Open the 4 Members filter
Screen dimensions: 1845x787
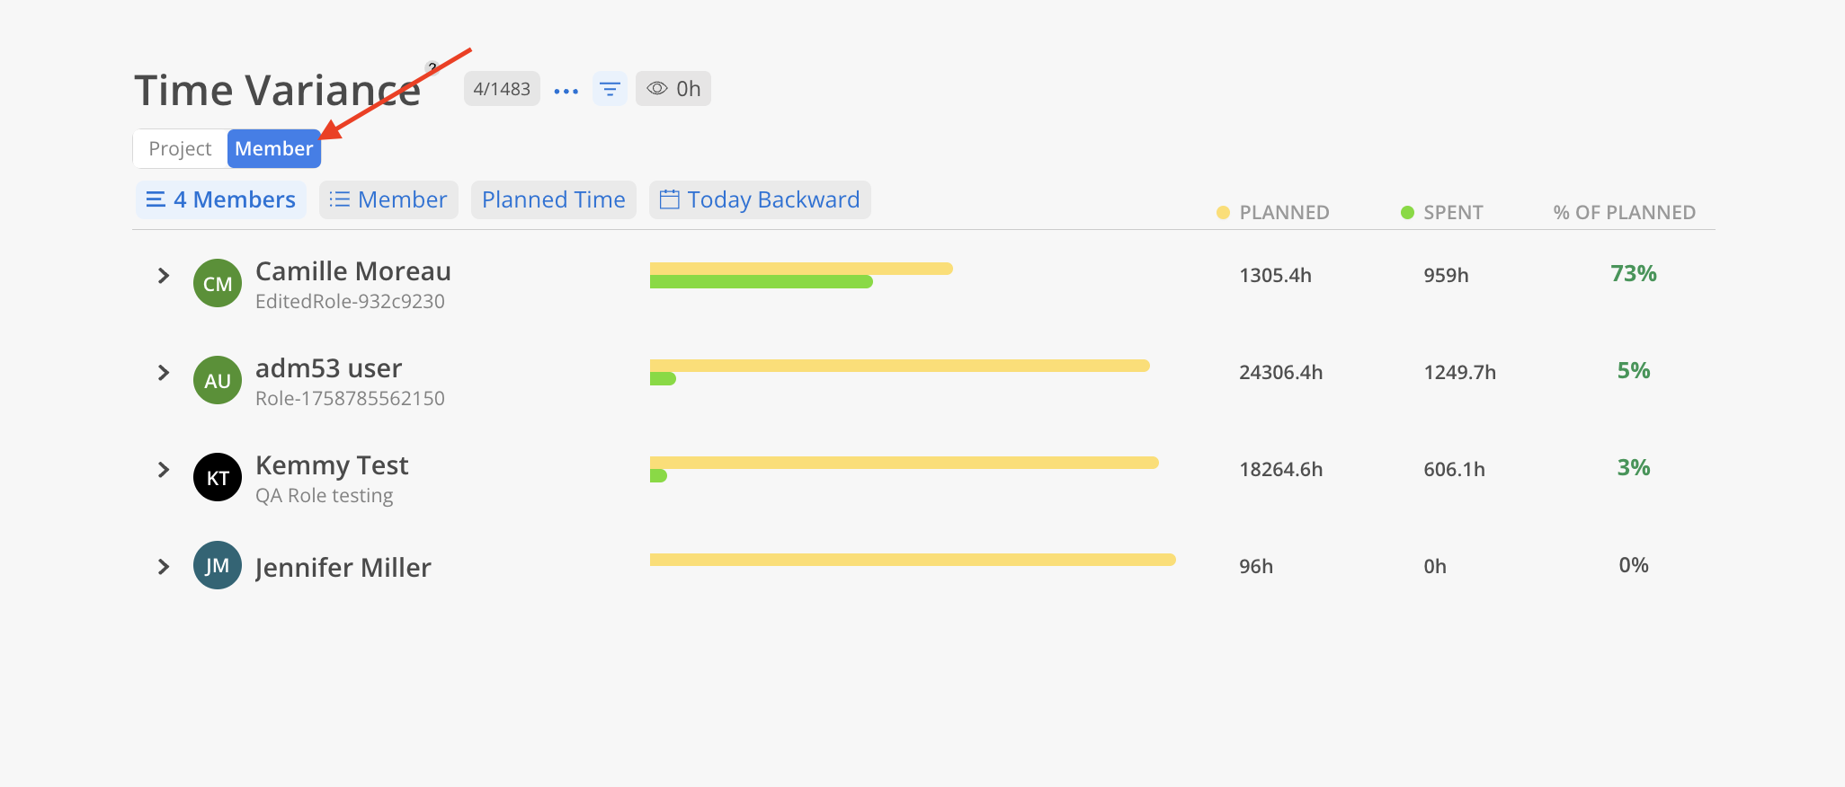coord(221,199)
